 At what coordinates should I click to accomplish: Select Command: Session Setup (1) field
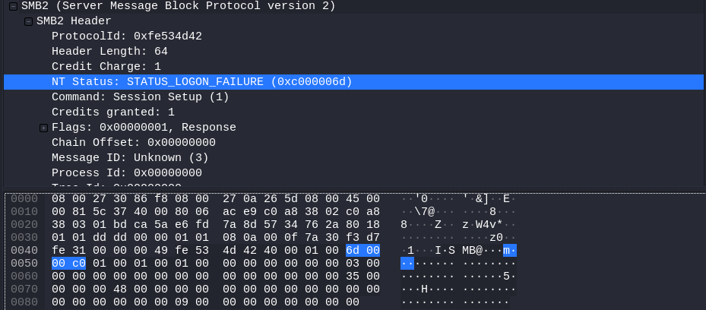pyautogui.click(x=140, y=97)
